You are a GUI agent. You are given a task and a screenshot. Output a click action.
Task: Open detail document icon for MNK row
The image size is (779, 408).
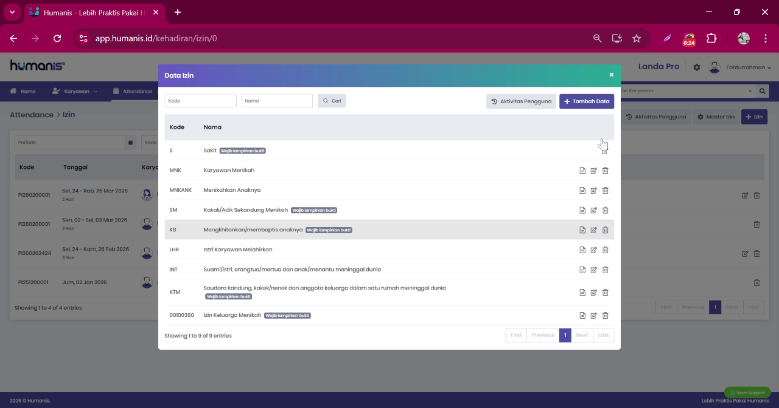pyautogui.click(x=582, y=171)
